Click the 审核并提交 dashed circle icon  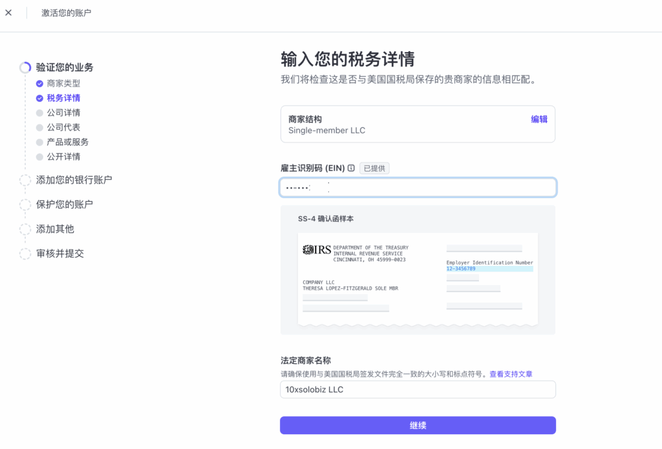25,254
